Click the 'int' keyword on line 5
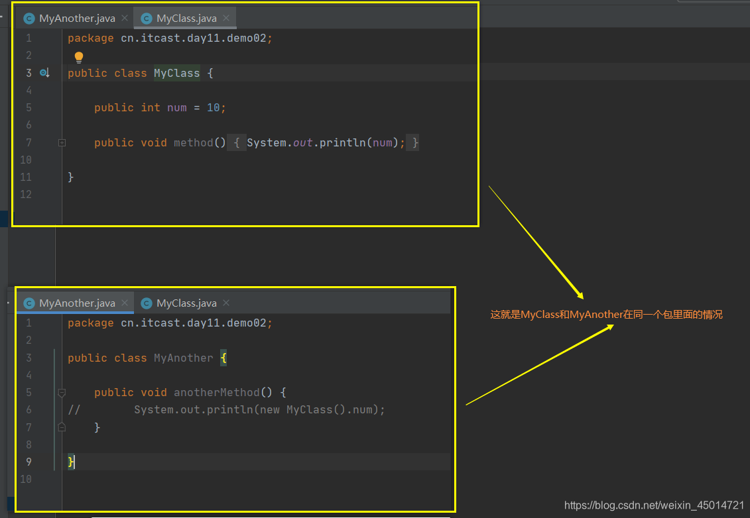 pos(150,107)
